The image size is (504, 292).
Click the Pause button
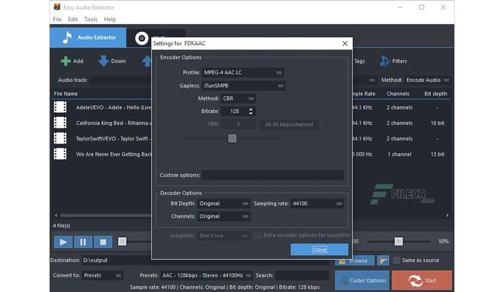coord(83,242)
